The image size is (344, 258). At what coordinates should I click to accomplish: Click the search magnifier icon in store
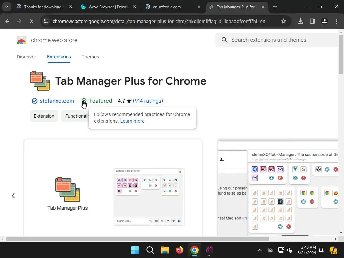click(x=224, y=40)
